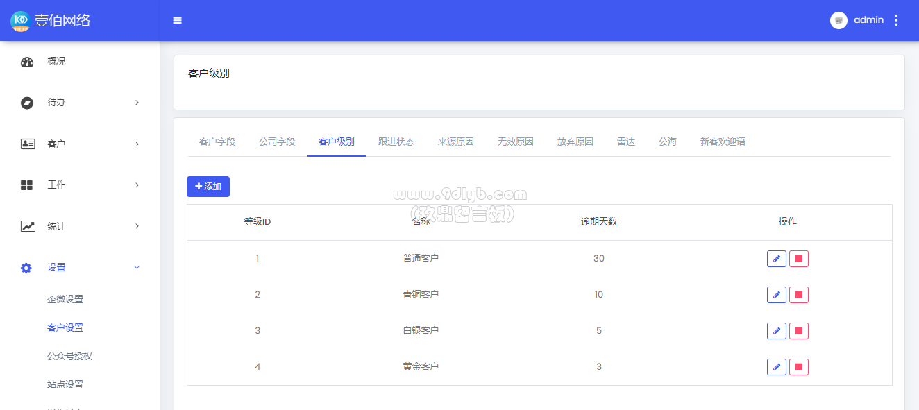
Task: Collapse the 设置 menu chevron
Action: 137,268
